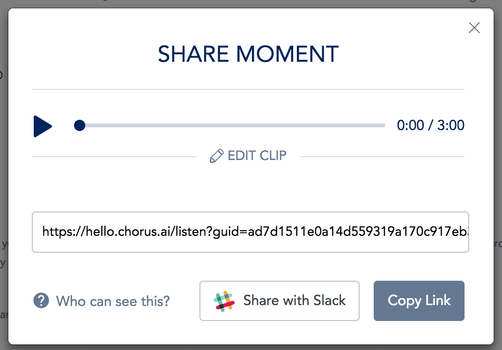Click the question mark help icon

41,301
